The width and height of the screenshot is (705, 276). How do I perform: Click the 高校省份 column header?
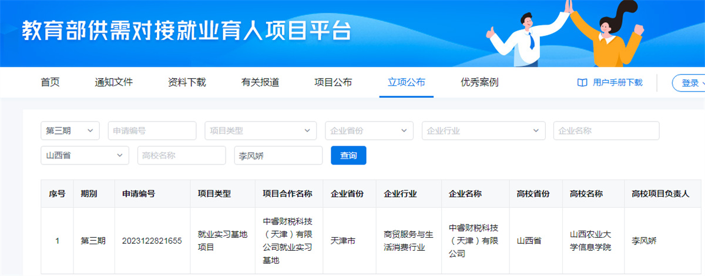pyautogui.click(x=535, y=194)
